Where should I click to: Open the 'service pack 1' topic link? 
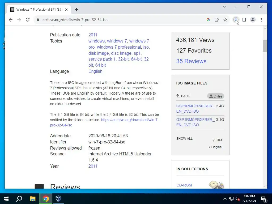click(x=102, y=59)
